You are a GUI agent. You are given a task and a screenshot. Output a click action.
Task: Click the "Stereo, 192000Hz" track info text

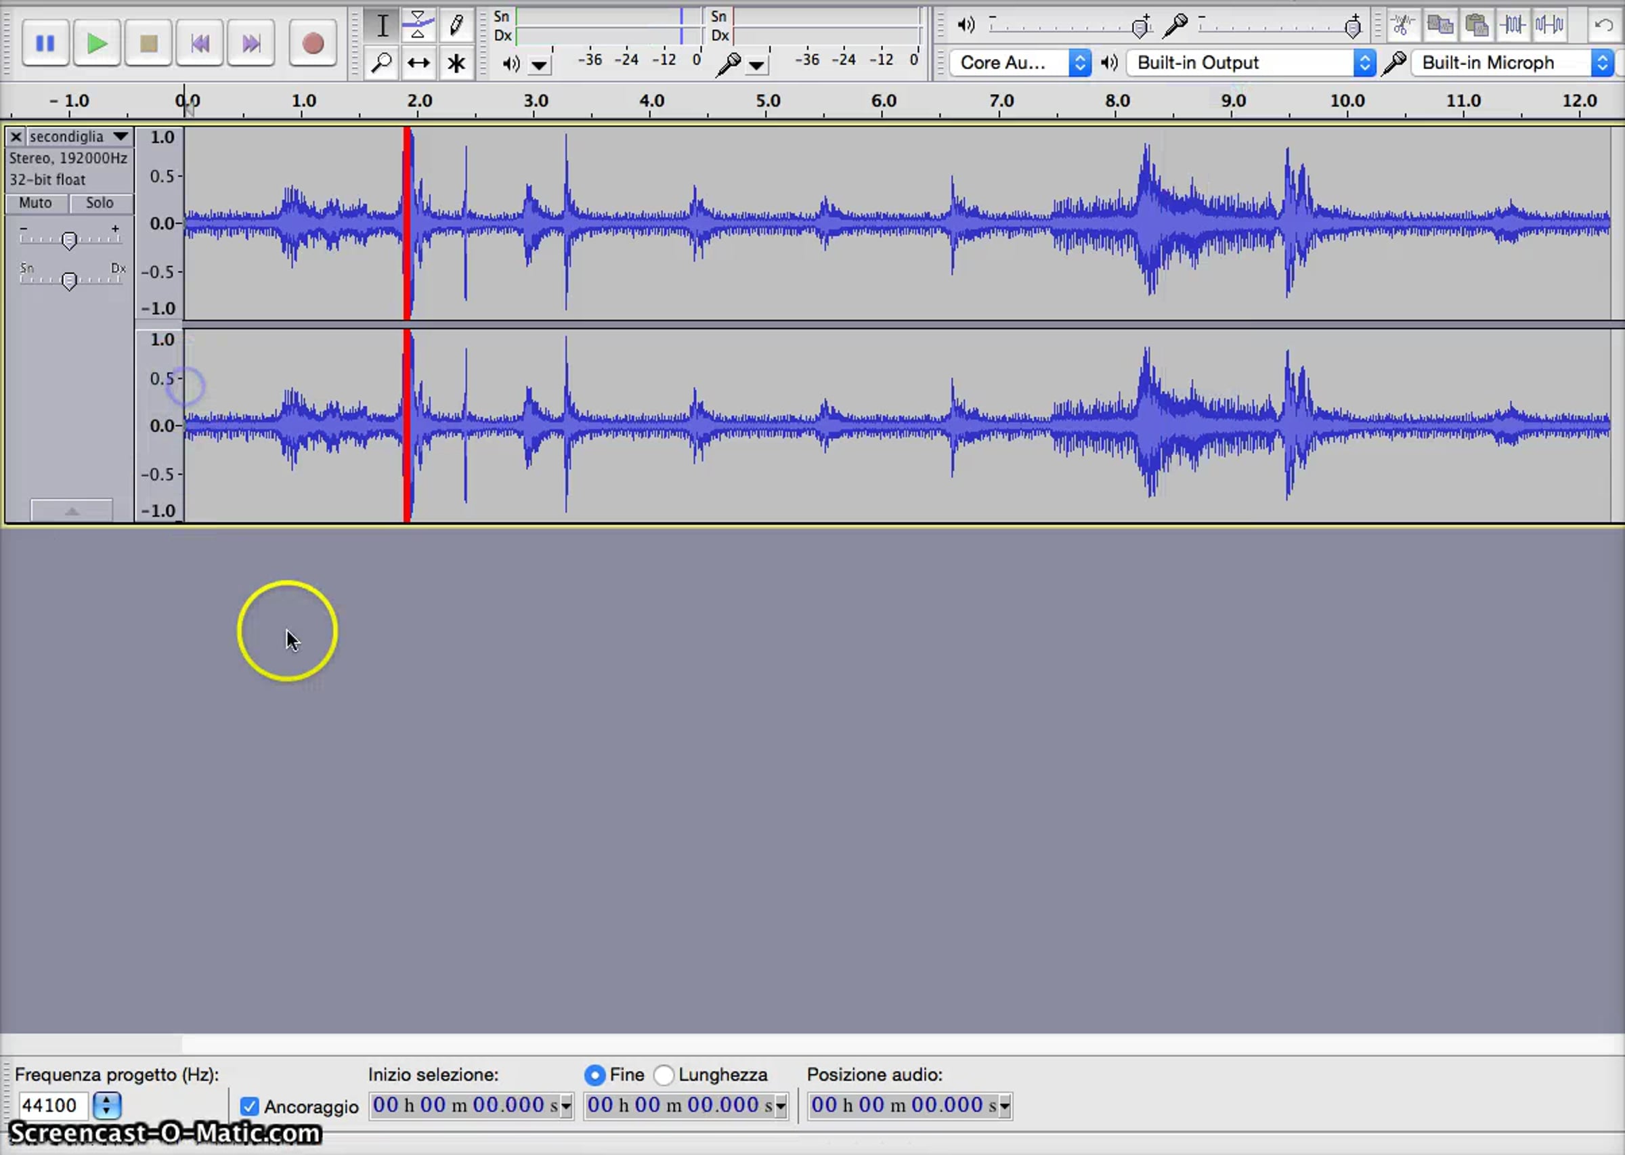(x=68, y=158)
